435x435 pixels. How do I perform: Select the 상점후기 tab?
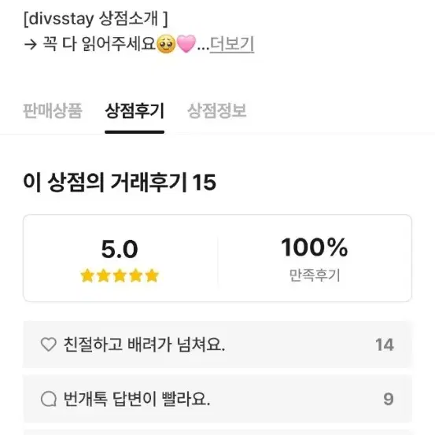coord(135,111)
